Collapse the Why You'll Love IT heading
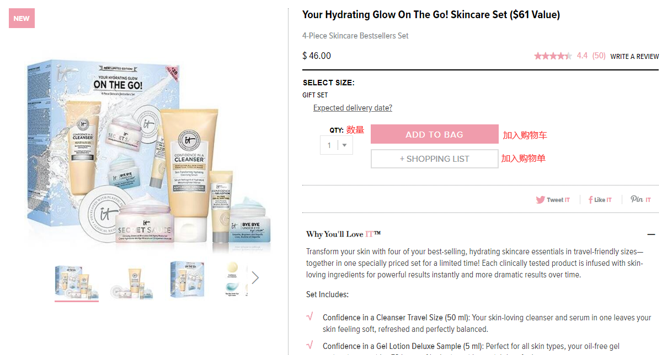The image size is (662, 355). point(344,234)
